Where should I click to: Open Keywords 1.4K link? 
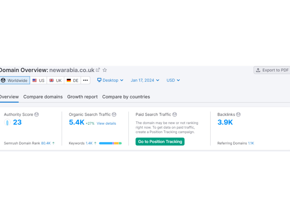(89, 143)
